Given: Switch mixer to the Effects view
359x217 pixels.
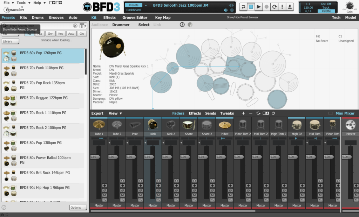Looking at the screenshot, I should [195, 113].
